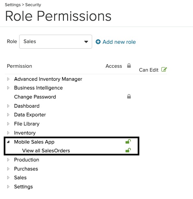The image size is (193, 199).
Task: Toggle Mobile Sales App green unlock icon
Action: click(x=128, y=142)
